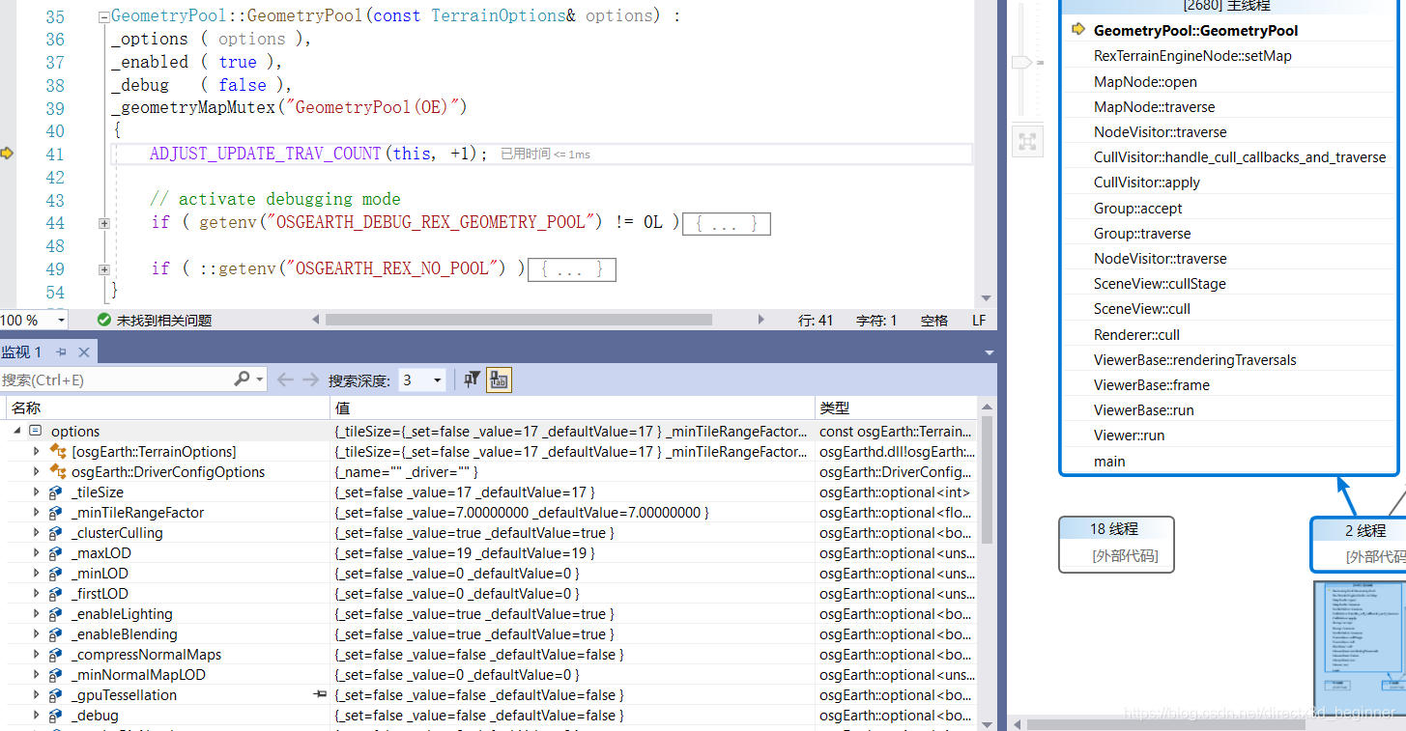Click the 字符: 1 column indicator
The width and height of the screenshot is (1406, 731).
[876, 321]
